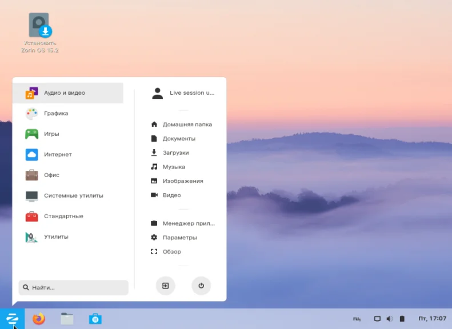This screenshot has width=452, height=329.
Task: Open Домашняя папка
Action: pos(183,125)
